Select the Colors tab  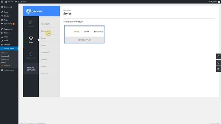[49, 45]
